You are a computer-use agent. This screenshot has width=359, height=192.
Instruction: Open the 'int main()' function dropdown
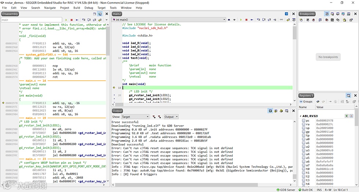point(168,20)
